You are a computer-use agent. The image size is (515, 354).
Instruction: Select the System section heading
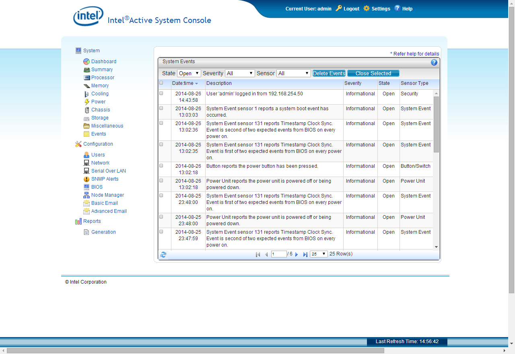tap(91, 51)
